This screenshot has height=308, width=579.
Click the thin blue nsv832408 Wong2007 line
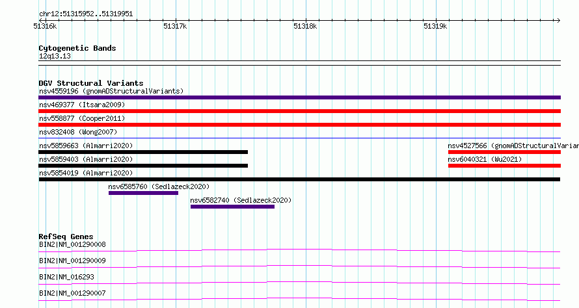(299, 138)
